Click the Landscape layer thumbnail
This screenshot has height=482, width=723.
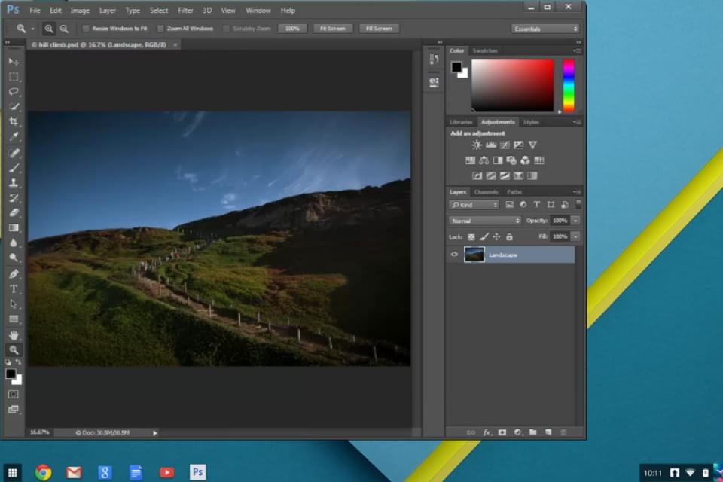474,255
